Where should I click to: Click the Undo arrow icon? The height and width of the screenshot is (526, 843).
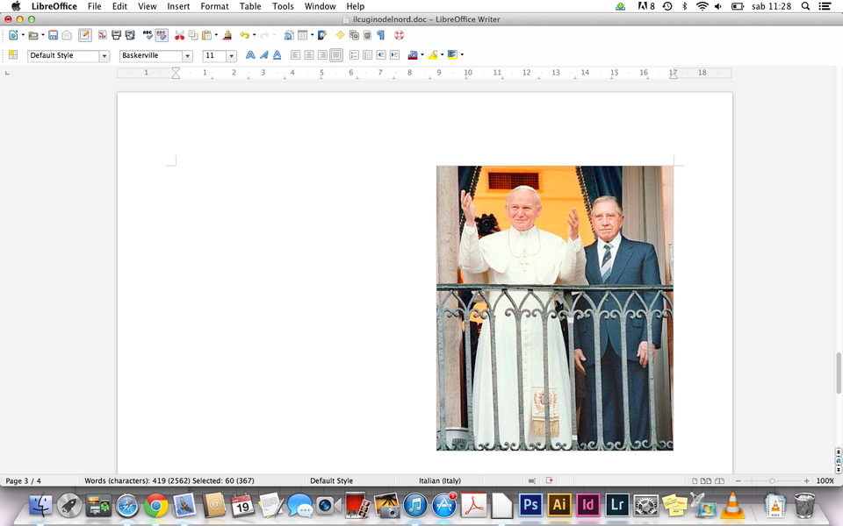coord(244,35)
